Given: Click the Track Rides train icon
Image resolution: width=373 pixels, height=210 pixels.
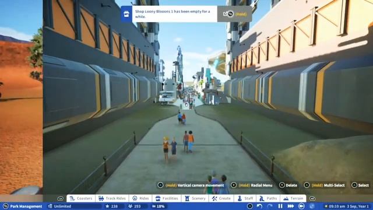Looking at the screenshot, I should click(x=101, y=198).
